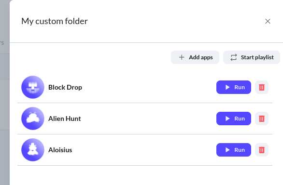Run the Aloisius app
283x185 pixels.
234,150
